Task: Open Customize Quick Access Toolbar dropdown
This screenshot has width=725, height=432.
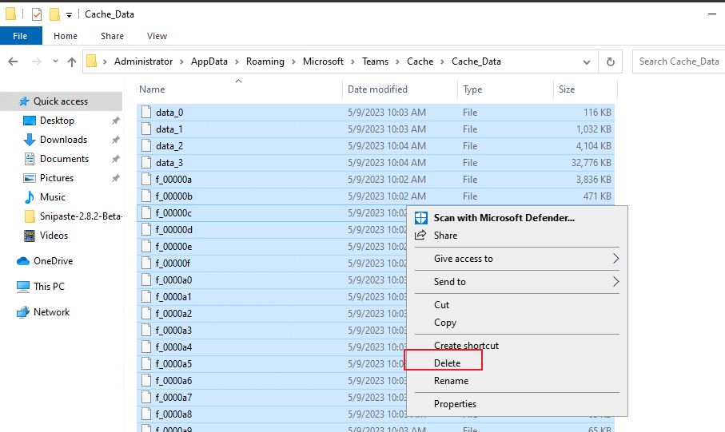Action: 69,15
